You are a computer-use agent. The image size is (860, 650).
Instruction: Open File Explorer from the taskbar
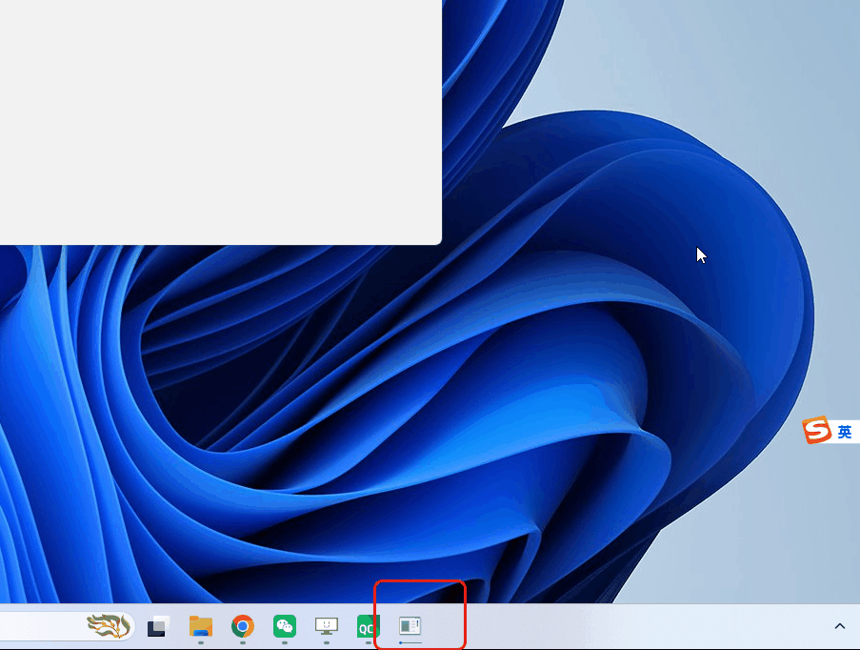[x=201, y=626]
